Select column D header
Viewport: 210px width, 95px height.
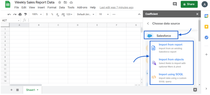[x=78, y=25]
